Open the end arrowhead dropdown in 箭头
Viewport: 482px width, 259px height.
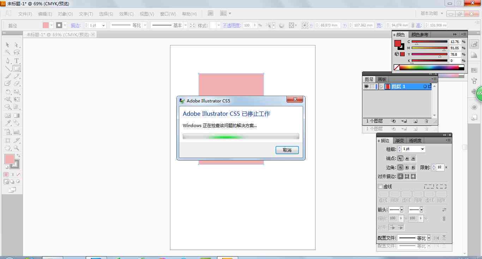pos(421,210)
